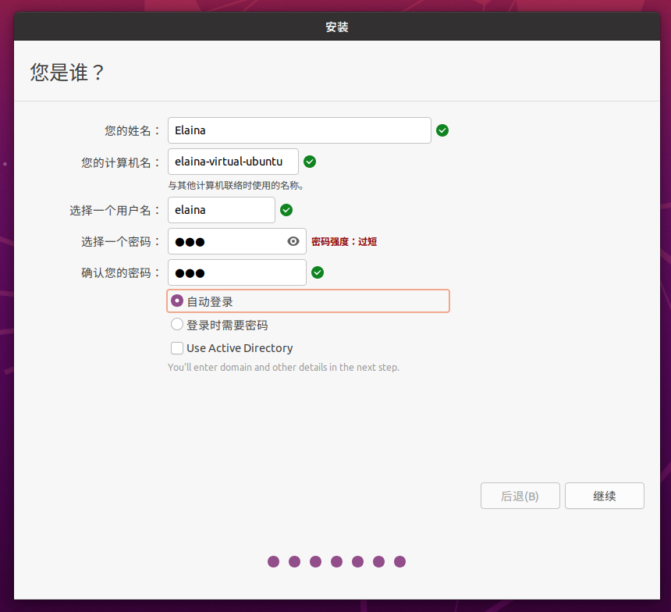Screen dimensions: 671x612
Task: Click the 密码强度：过短 warning text
Action: (x=344, y=241)
